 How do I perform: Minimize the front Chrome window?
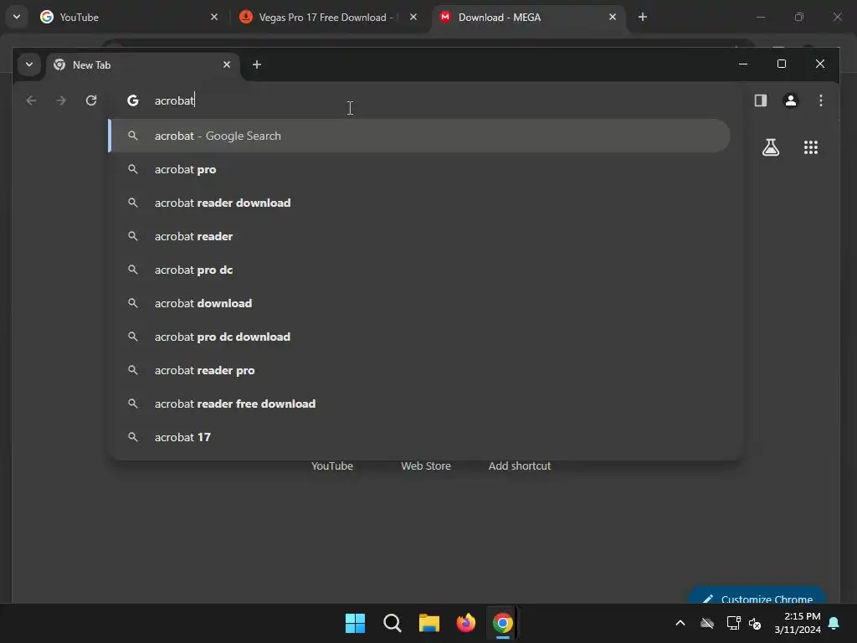click(x=743, y=64)
